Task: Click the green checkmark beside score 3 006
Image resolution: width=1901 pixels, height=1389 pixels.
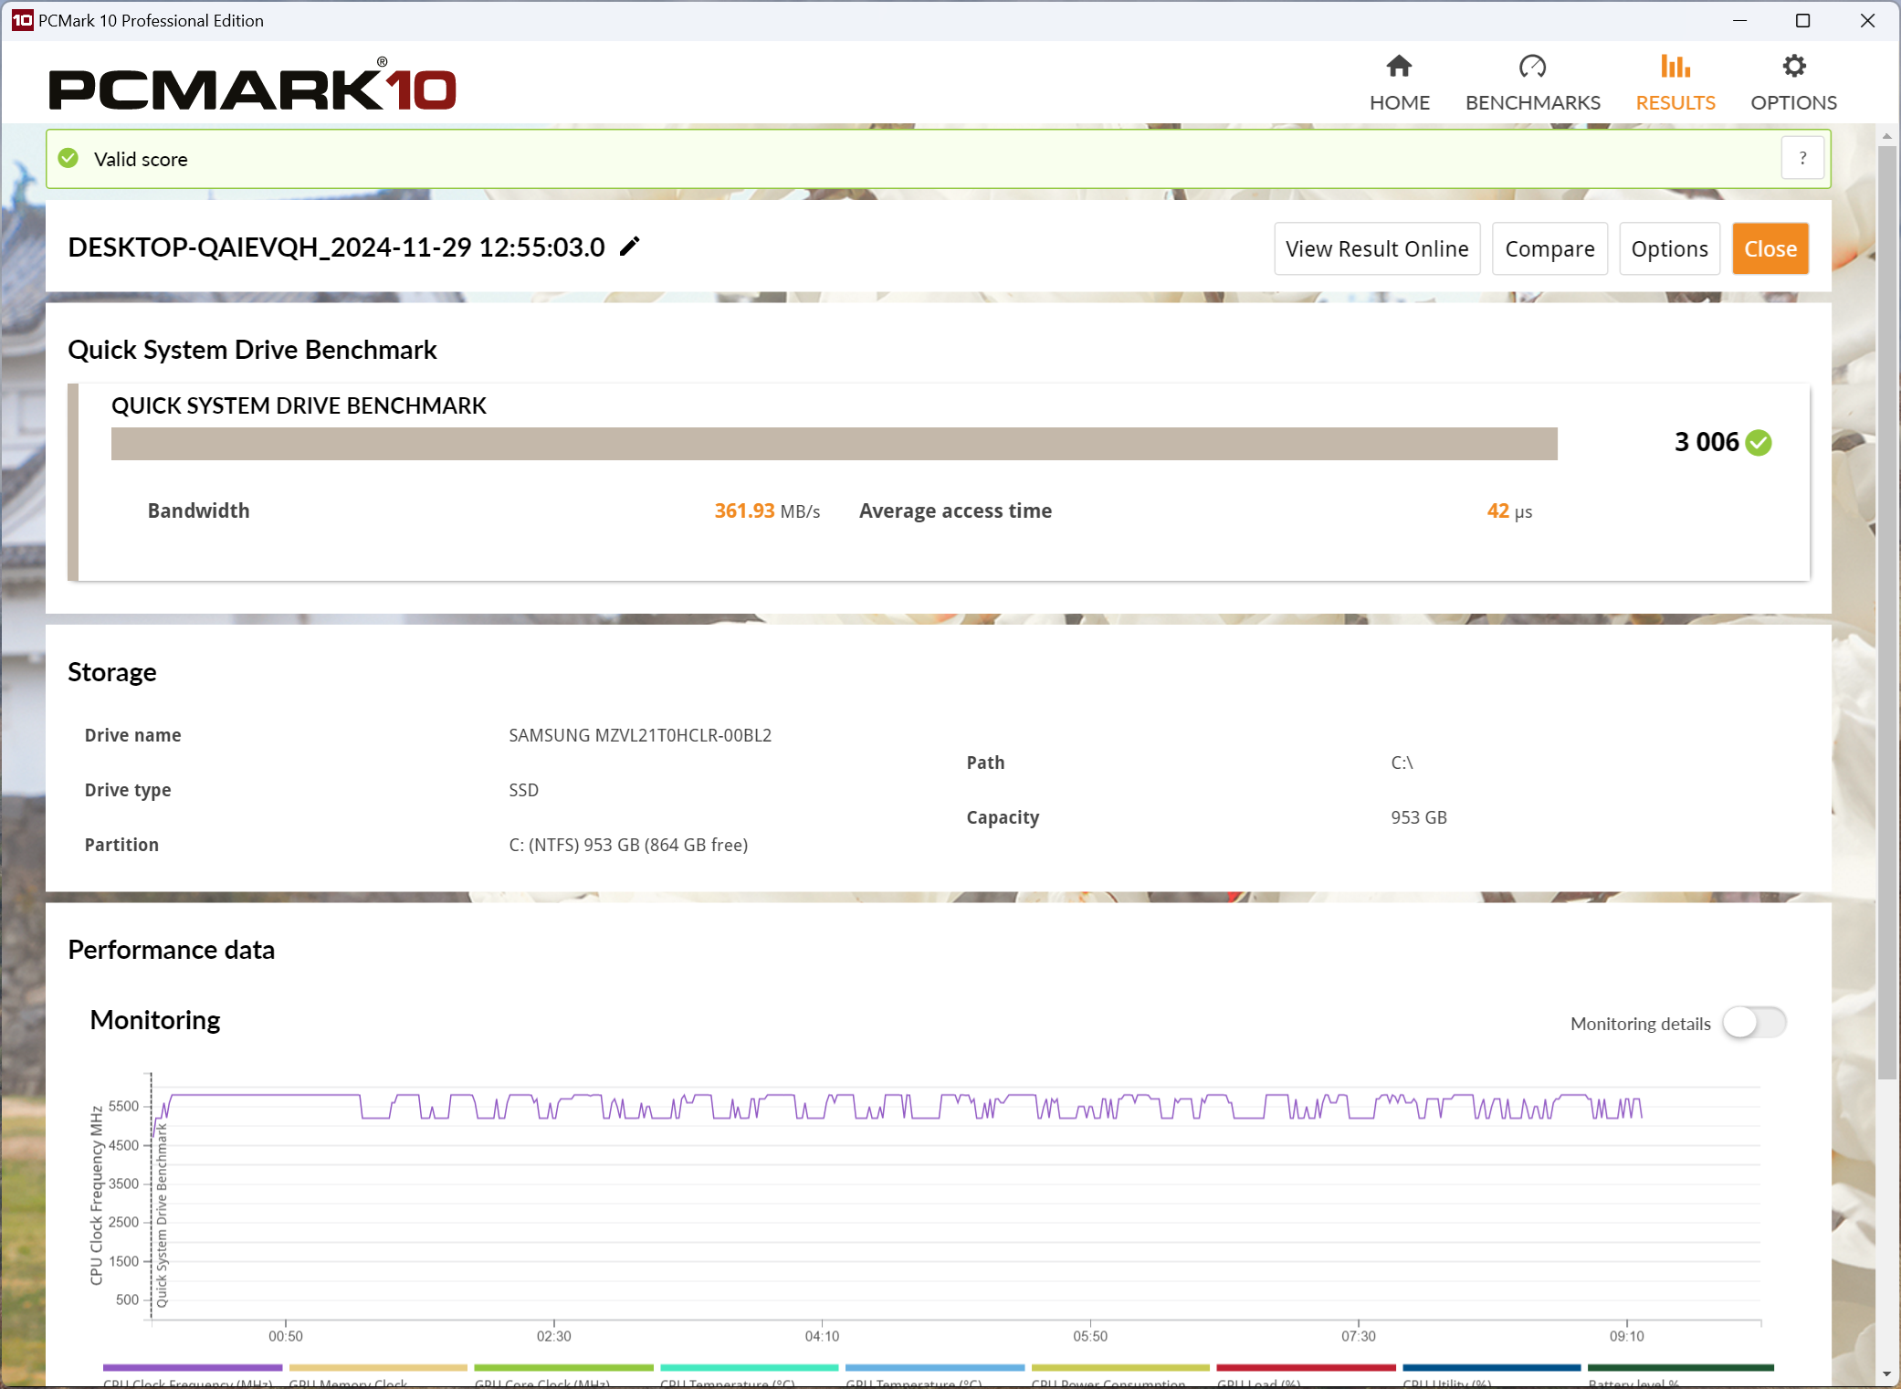Action: pos(1758,443)
